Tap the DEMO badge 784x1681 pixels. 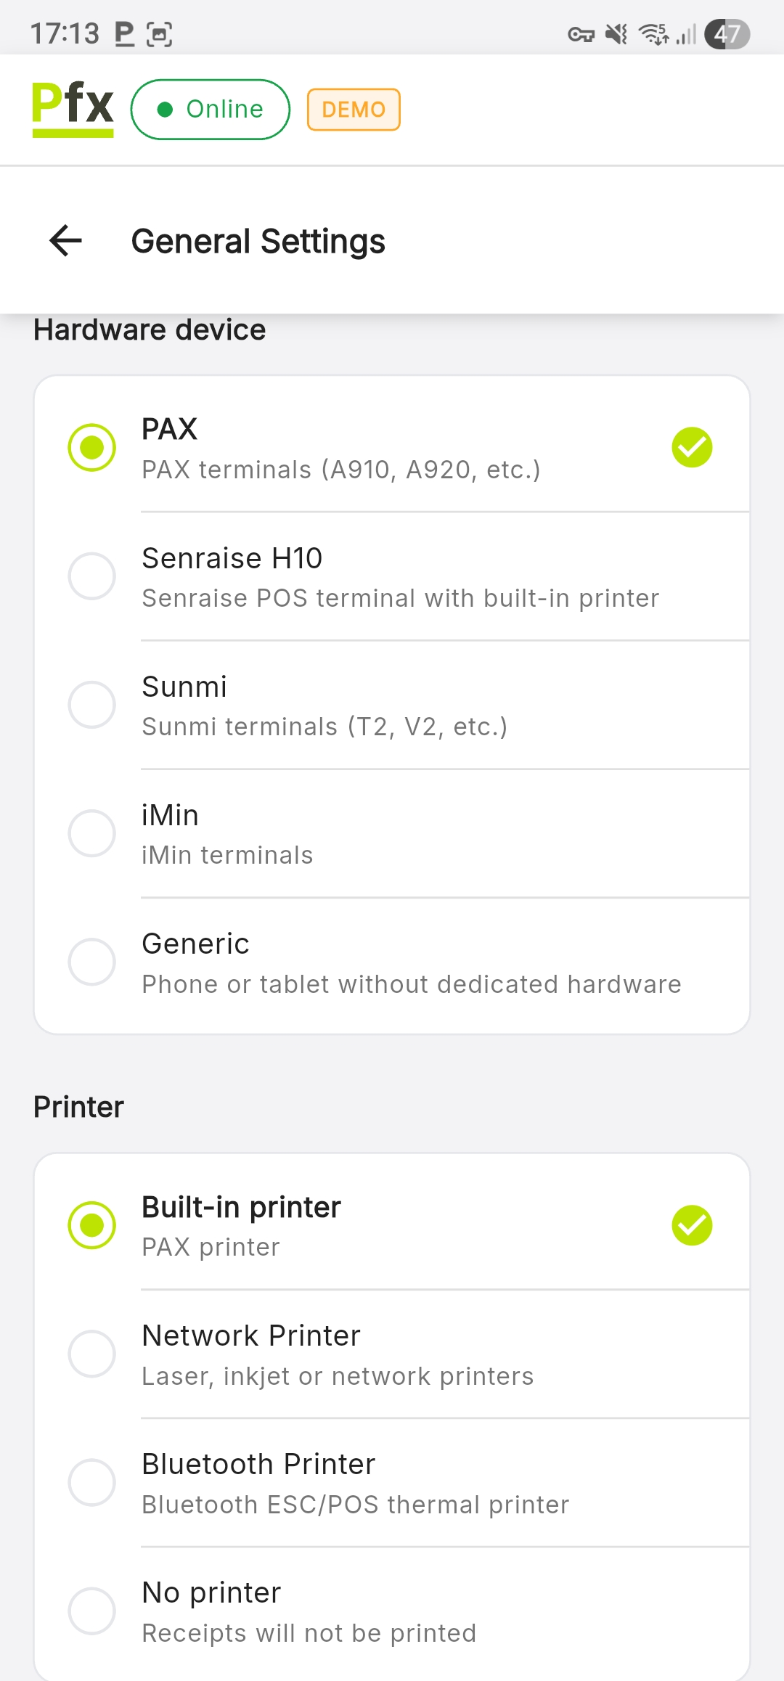[x=354, y=110]
